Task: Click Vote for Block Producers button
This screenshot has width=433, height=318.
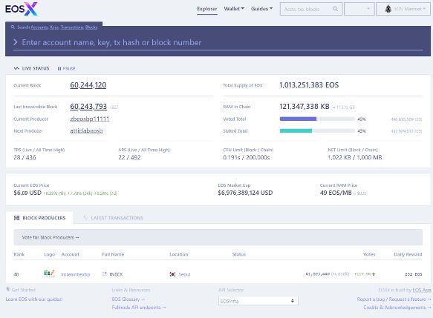Action: [x=218, y=237]
